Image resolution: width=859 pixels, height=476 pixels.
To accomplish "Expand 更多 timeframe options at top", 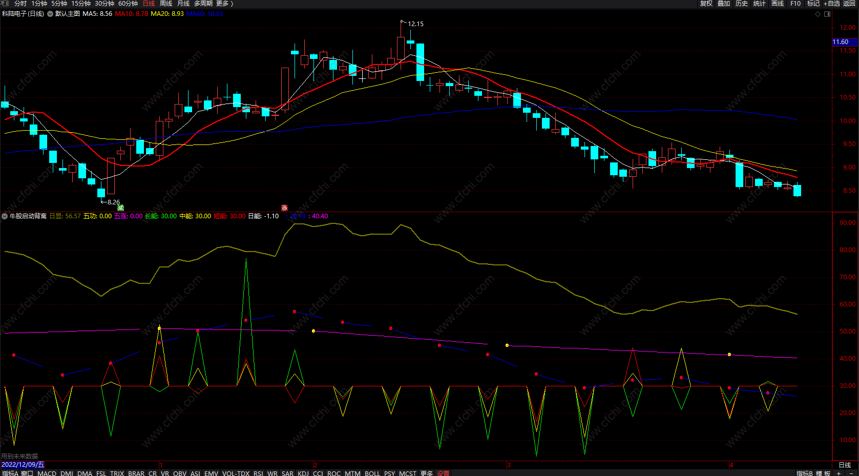I will pos(224,4).
